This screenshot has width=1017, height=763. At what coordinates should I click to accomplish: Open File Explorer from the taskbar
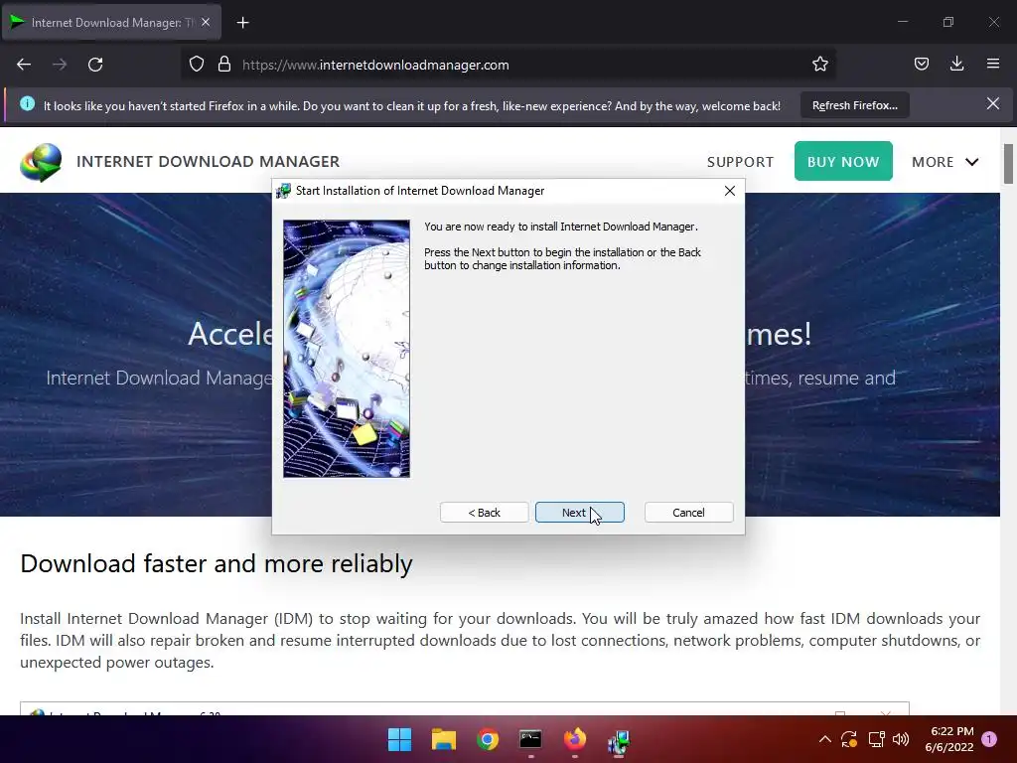444,739
